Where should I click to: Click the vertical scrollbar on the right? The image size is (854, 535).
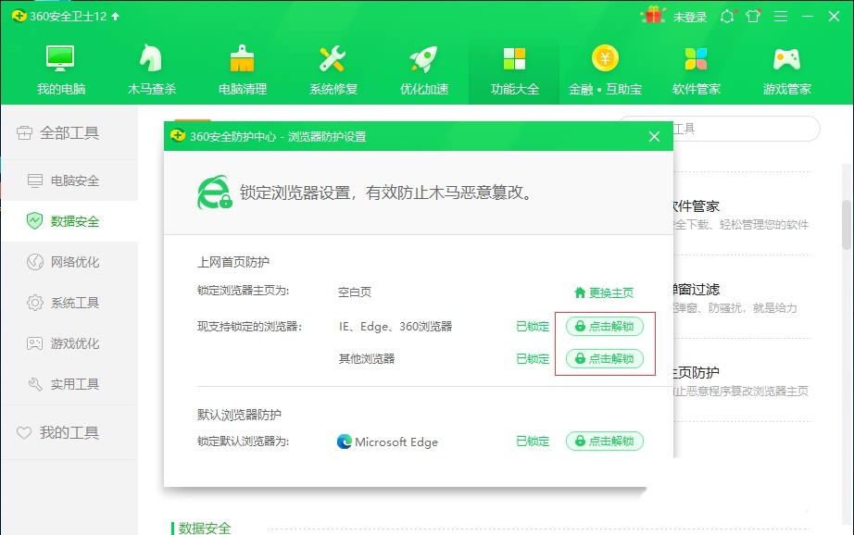click(847, 224)
